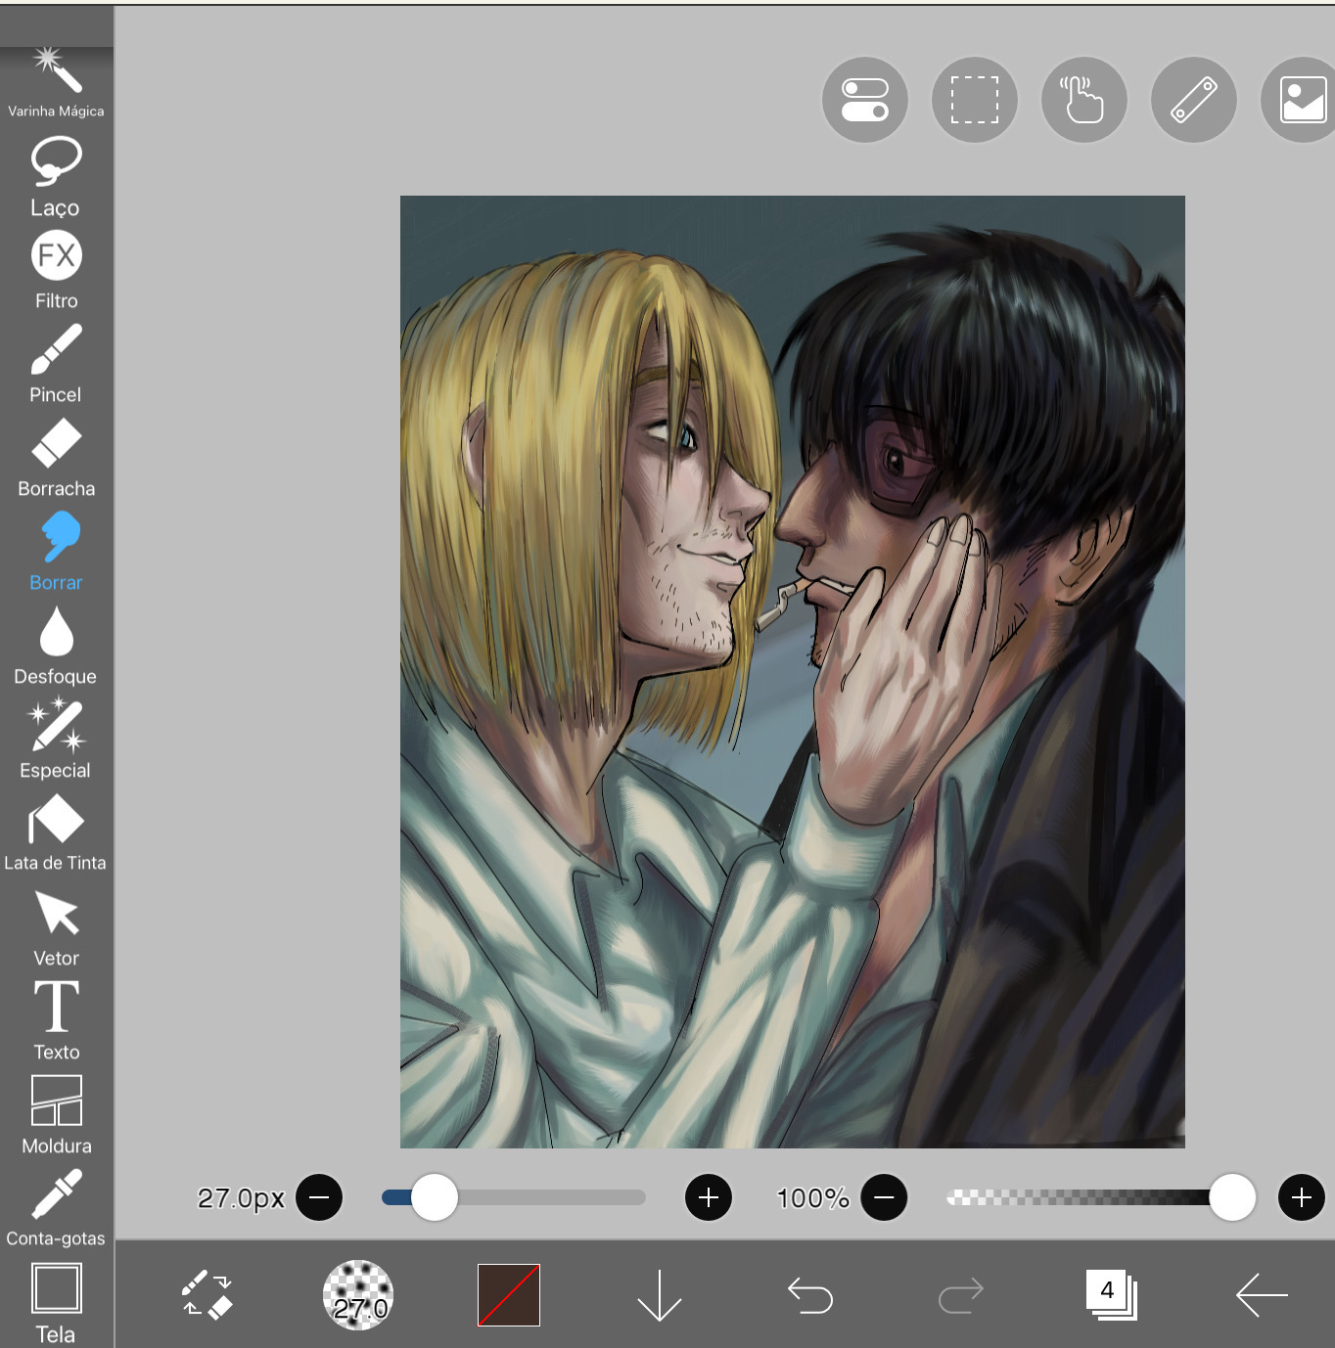1335x1348 pixels.
Task: Increase brush size with plus button
Action: (709, 1197)
